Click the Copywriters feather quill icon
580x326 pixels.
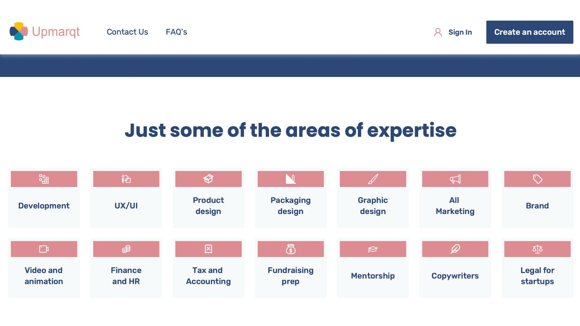pos(455,249)
